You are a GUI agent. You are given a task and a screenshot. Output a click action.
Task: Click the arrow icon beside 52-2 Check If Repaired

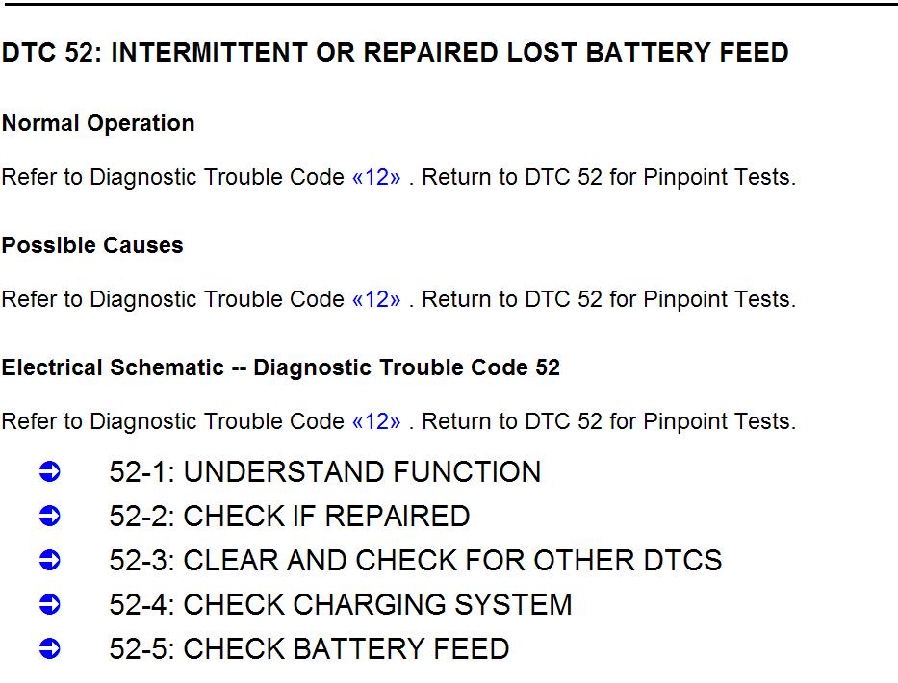[50, 517]
